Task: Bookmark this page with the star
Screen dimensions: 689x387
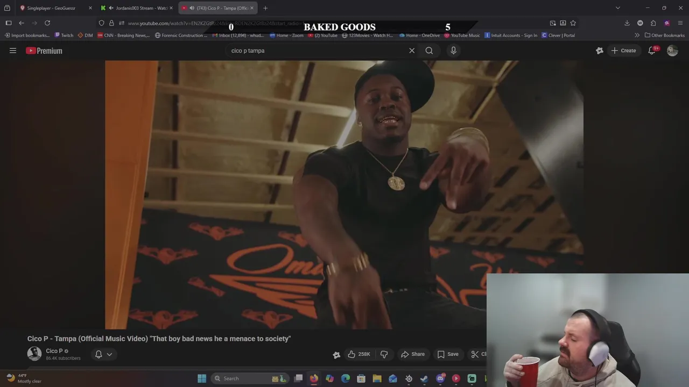Action: pos(573,23)
